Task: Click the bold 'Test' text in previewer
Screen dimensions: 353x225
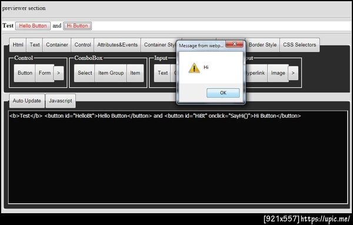Action: (x=8, y=26)
